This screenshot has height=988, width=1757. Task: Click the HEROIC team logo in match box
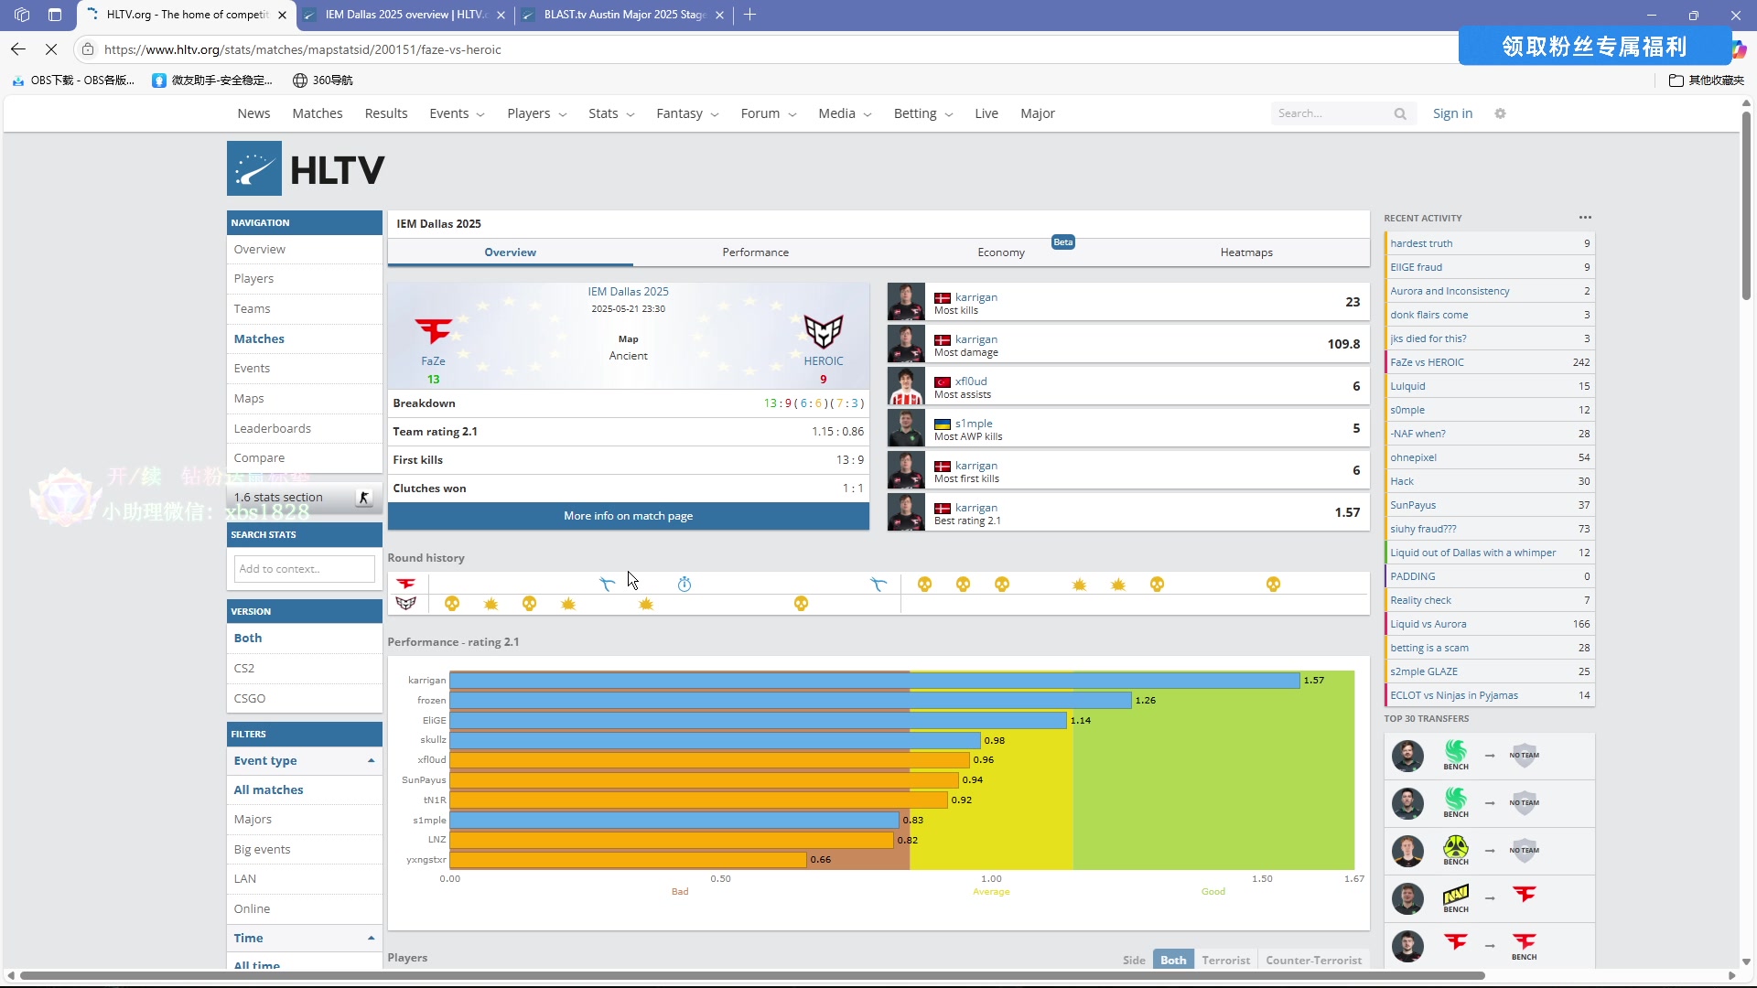point(823,331)
